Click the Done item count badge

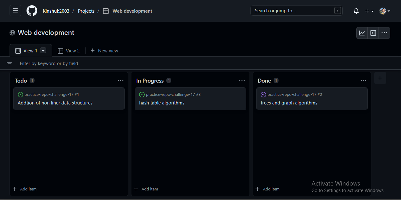point(276,80)
